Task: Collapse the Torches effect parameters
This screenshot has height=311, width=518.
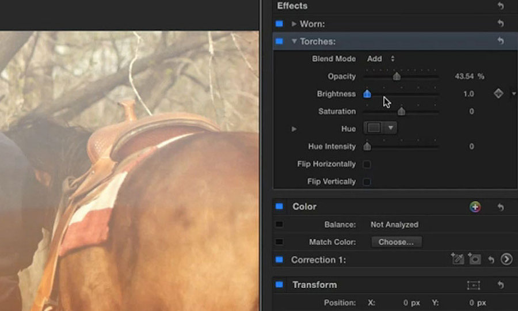Action: [x=294, y=41]
